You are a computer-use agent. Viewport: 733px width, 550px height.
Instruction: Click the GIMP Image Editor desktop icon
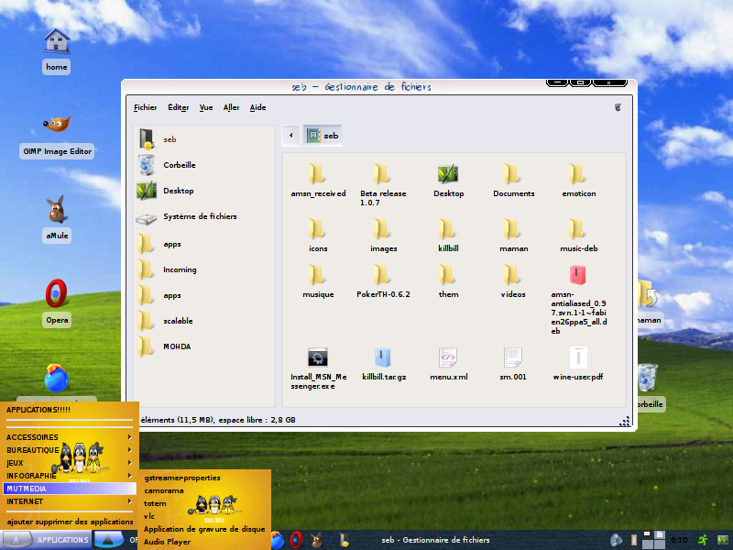point(57,137)
